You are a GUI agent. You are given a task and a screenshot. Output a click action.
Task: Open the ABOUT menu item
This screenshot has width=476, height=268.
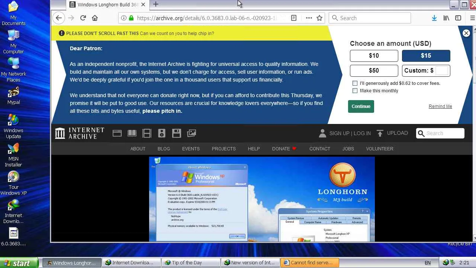tap(138, 149)
